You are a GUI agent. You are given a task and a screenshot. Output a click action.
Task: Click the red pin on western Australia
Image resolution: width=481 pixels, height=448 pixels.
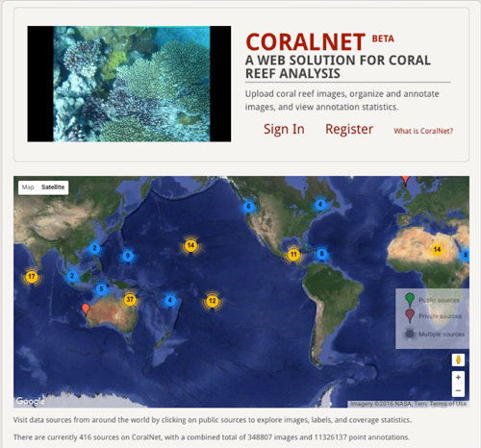(86, 310)
